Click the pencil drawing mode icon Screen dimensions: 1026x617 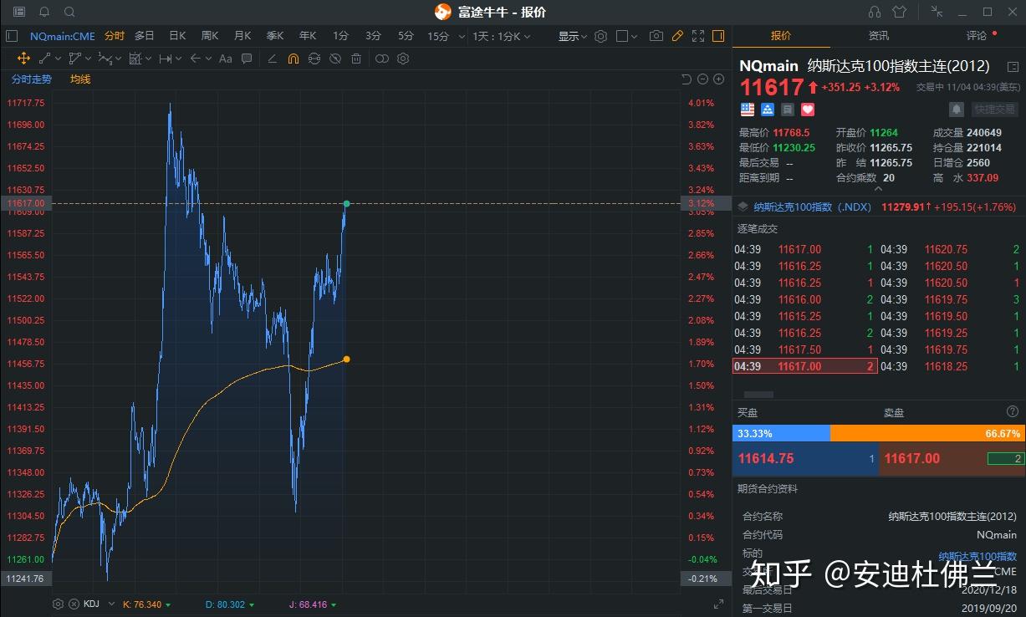coord(677,37)
